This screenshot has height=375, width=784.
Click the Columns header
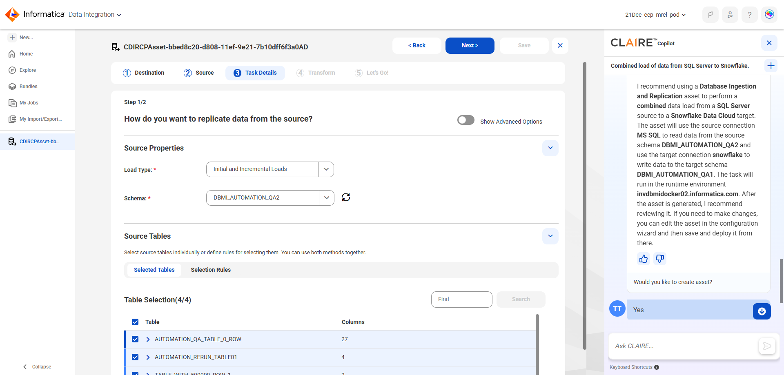353,322
